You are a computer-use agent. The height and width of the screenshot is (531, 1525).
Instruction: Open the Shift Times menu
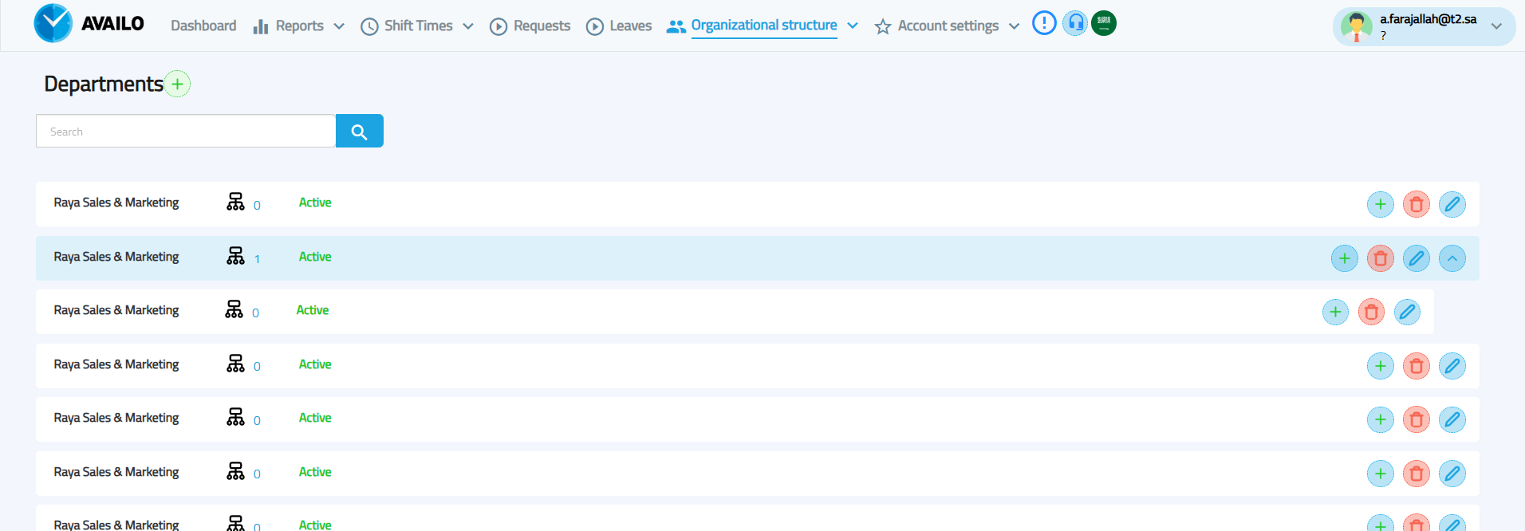pyautogui.click(x=418, y=26)
